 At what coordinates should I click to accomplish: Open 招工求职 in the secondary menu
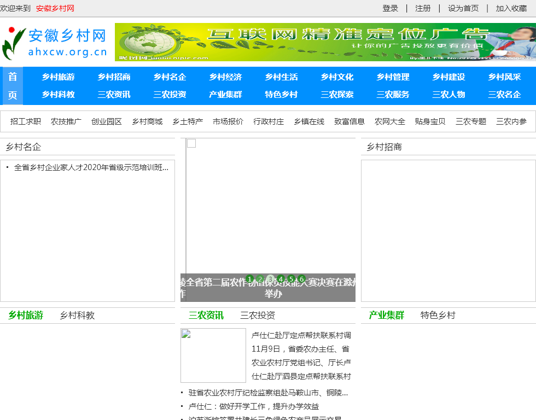point(26,121)
